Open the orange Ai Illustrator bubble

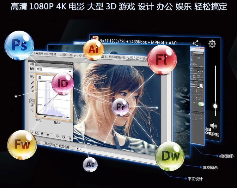[x=94, y=50]
